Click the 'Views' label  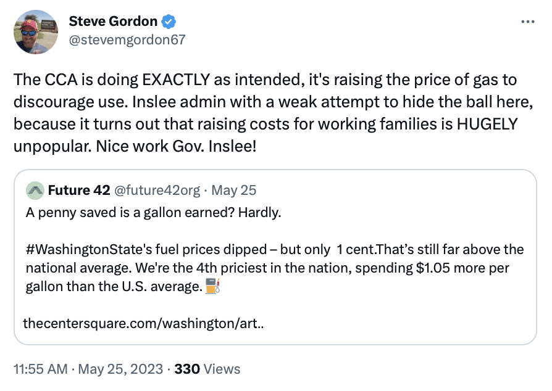(222, 369)
